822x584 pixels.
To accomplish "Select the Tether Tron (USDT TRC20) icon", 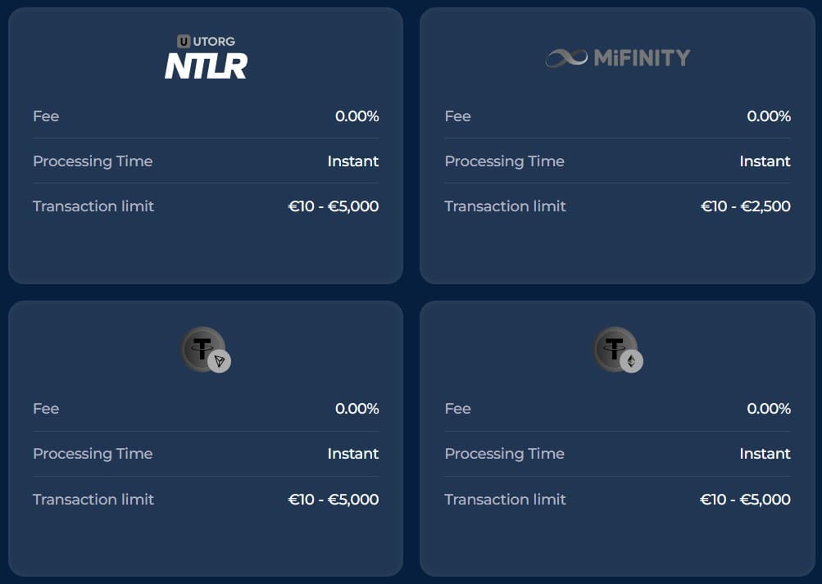I will [x=206, y=350].
